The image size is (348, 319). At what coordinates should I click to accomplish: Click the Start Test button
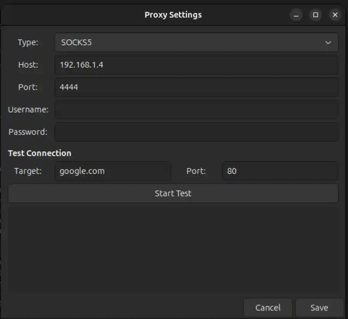(x=173, y=193)
